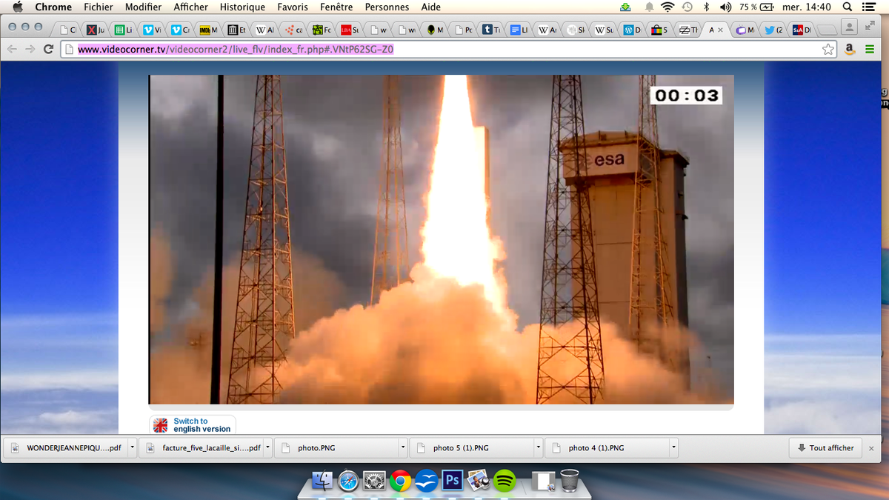Enter full screen with the corner arrows icon
The width and height of the screenshot is (889, 500).
pyautogui.click(x=870, y=26)
